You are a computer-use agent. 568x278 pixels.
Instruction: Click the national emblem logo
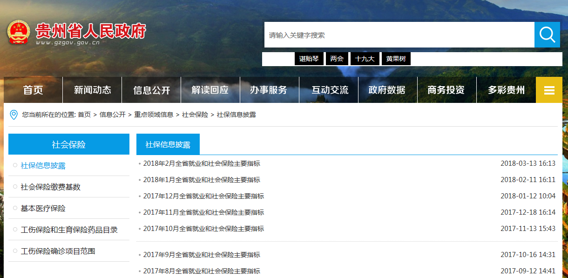pyautogui.click(x=18, y=33)
